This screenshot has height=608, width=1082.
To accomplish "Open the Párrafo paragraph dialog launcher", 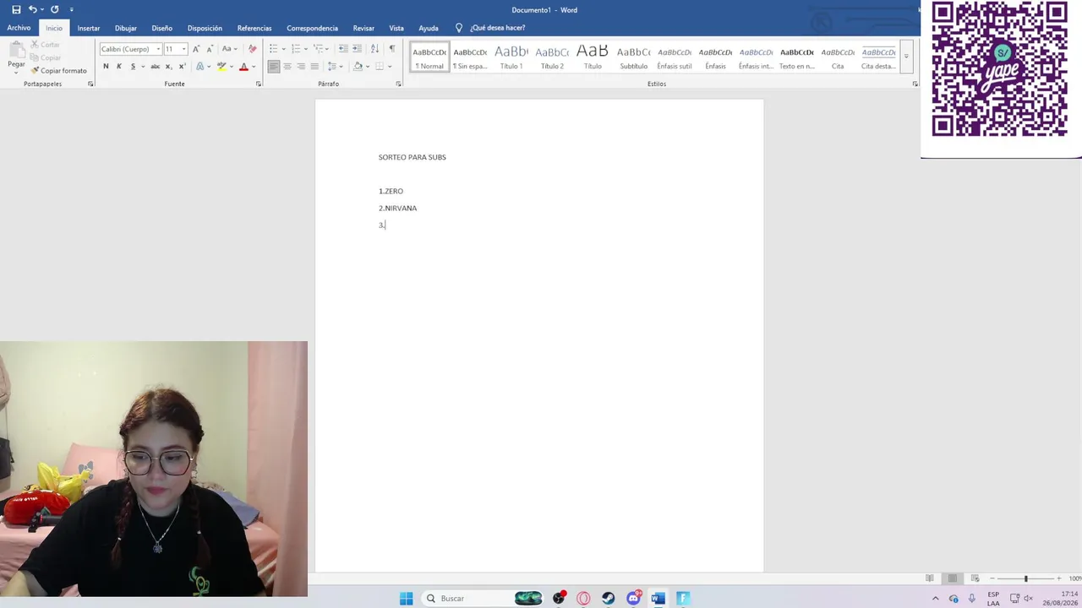I will (x=400, y=84).
